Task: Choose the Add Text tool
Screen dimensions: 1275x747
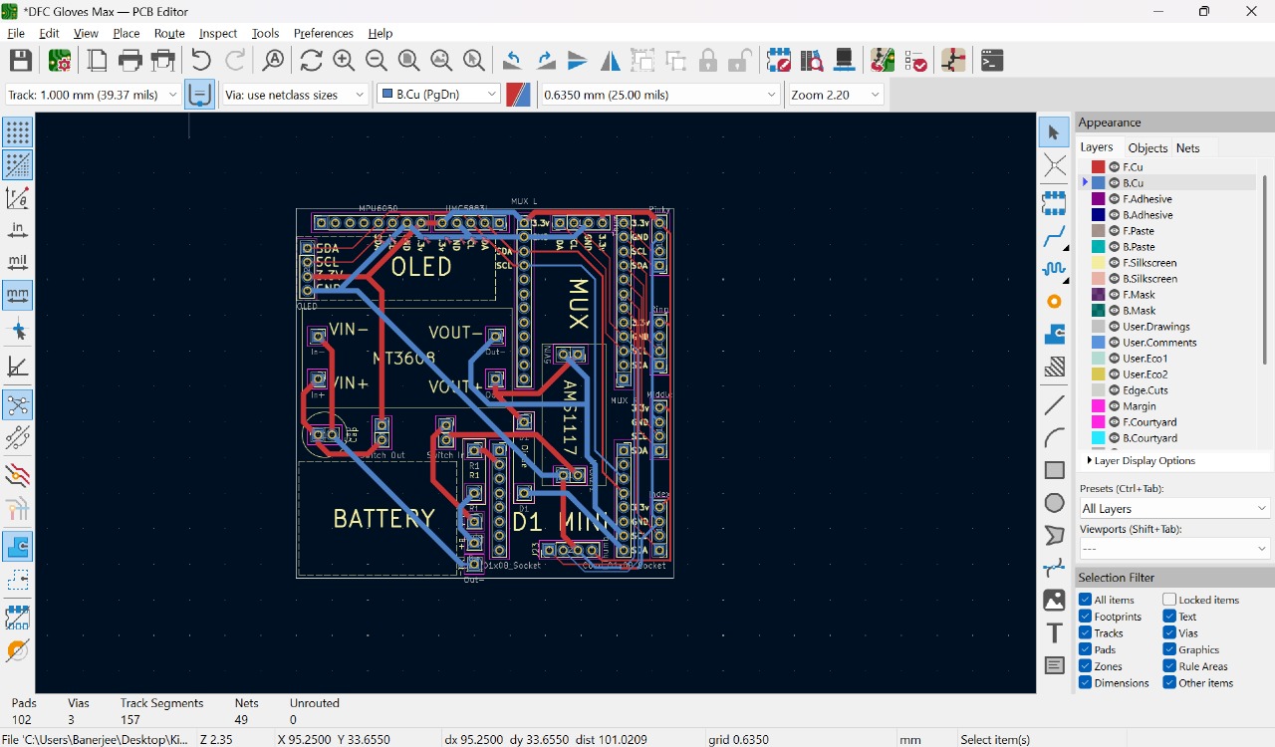Action: click(x=1054, y=632)
